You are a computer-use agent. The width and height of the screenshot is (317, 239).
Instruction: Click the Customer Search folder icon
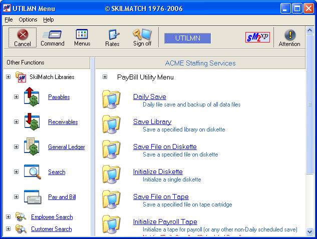[21, 229]
